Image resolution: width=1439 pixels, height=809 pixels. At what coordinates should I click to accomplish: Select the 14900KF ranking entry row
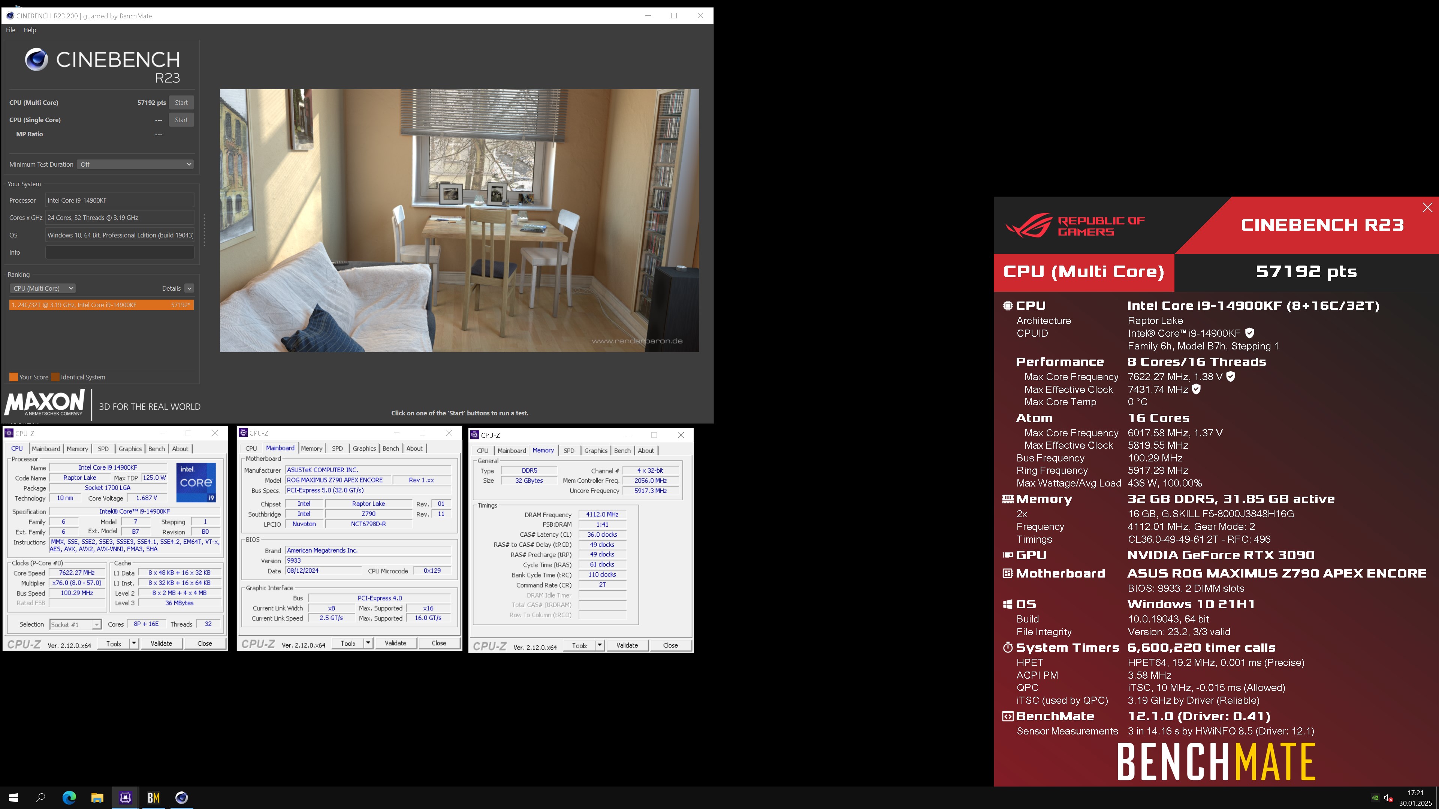point(102,305)
